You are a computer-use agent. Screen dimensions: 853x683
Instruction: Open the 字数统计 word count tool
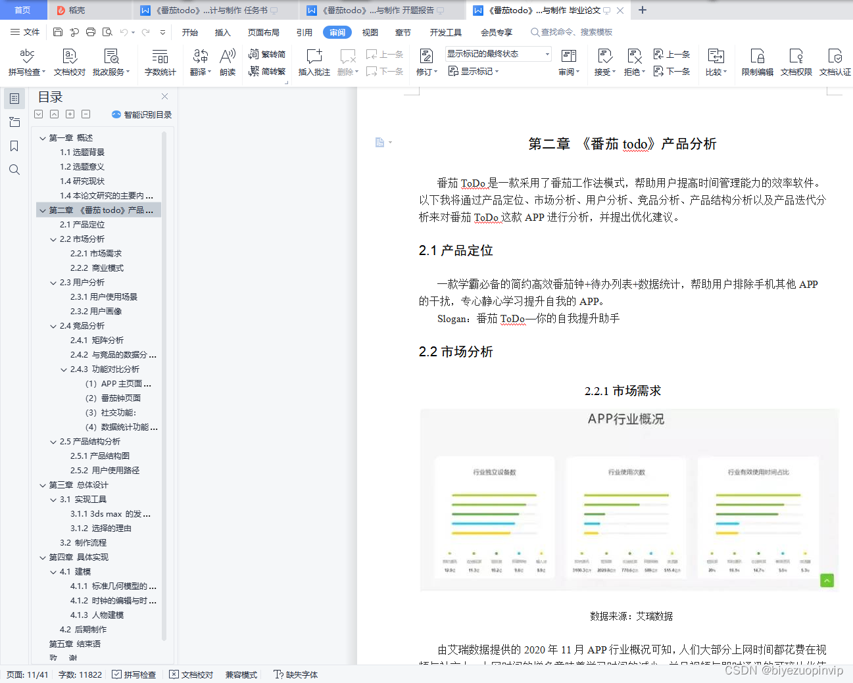(x=160, y=62)
